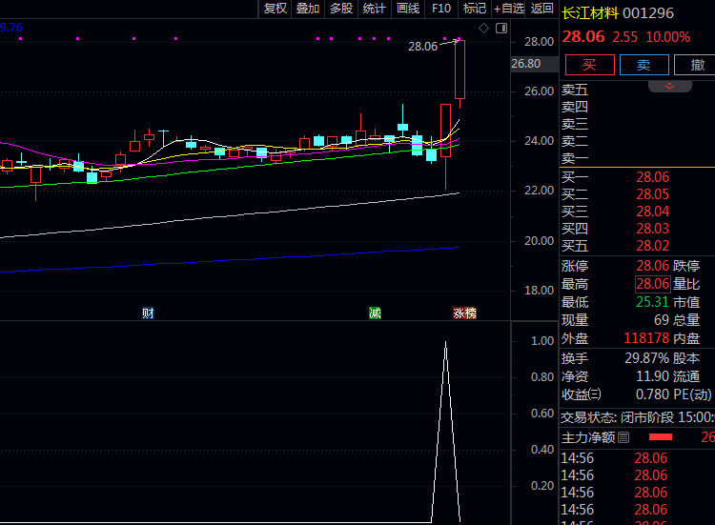The height and width of the screenshot is (525, 715).
Task: Click 最低 value 25.31
Action: point(652,302)
